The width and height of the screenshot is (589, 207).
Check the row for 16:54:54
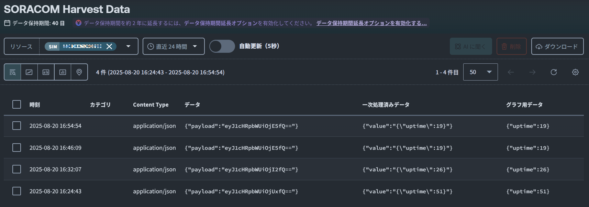pyautogui.click(x=16, y=126)
